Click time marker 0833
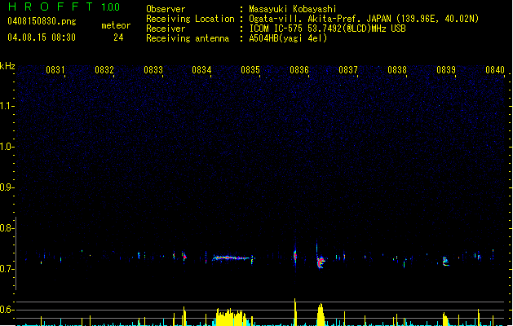The height and width of the screenshot is (326, 513). tap(153, 70)
